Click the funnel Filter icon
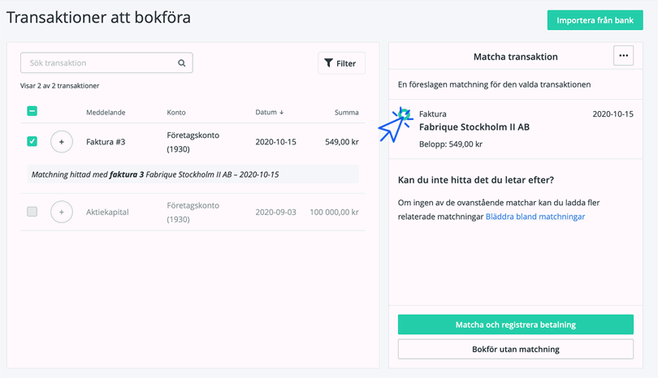 [x=328, y=63]
